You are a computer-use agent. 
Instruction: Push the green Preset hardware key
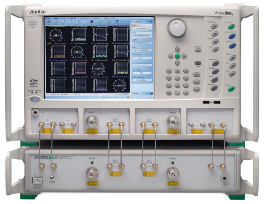(x=231, y=89)
